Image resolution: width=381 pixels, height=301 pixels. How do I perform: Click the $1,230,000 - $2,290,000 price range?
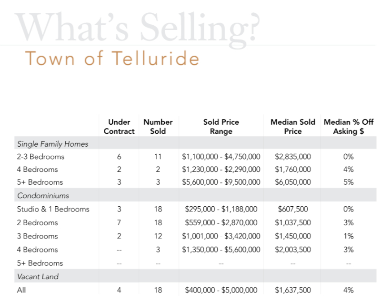pyautogui.click(x=221, y=170)
